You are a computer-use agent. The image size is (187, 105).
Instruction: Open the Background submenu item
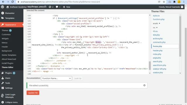(7, 51)
